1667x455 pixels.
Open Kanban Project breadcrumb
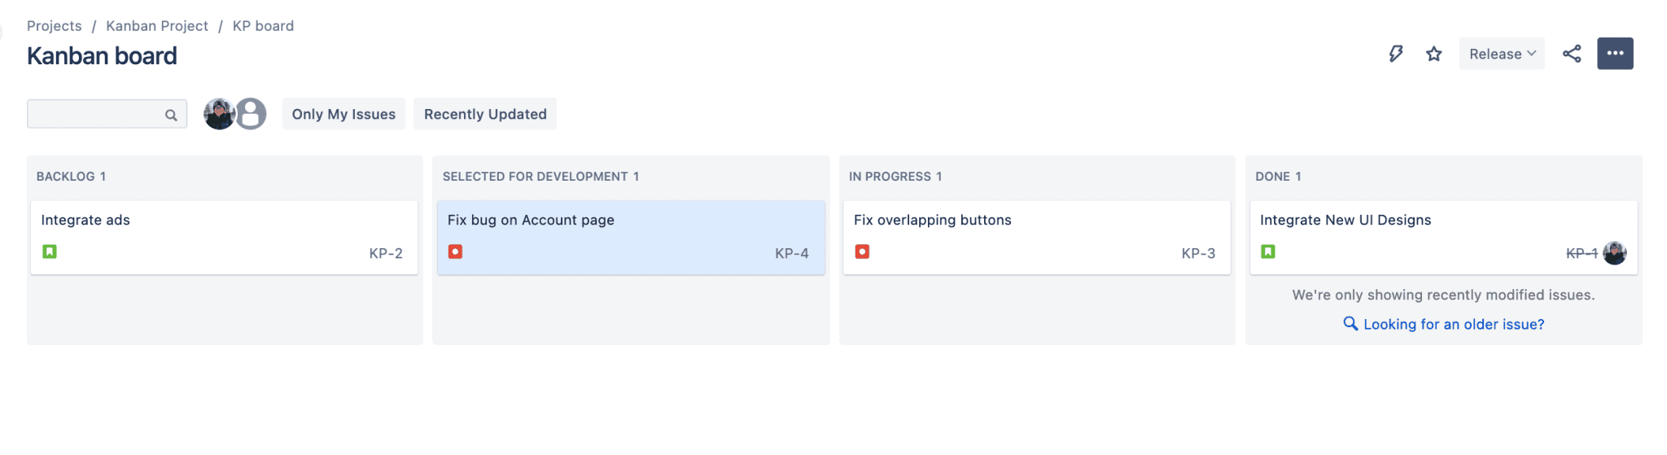coord(157,26)
